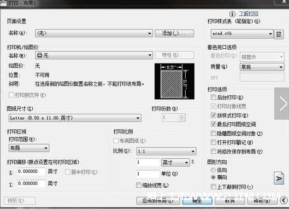The width and height of the screenshot is (289, 209).
Task: Expand the 打印范围 布局 dropdown
Action: (x=29, y=148)
